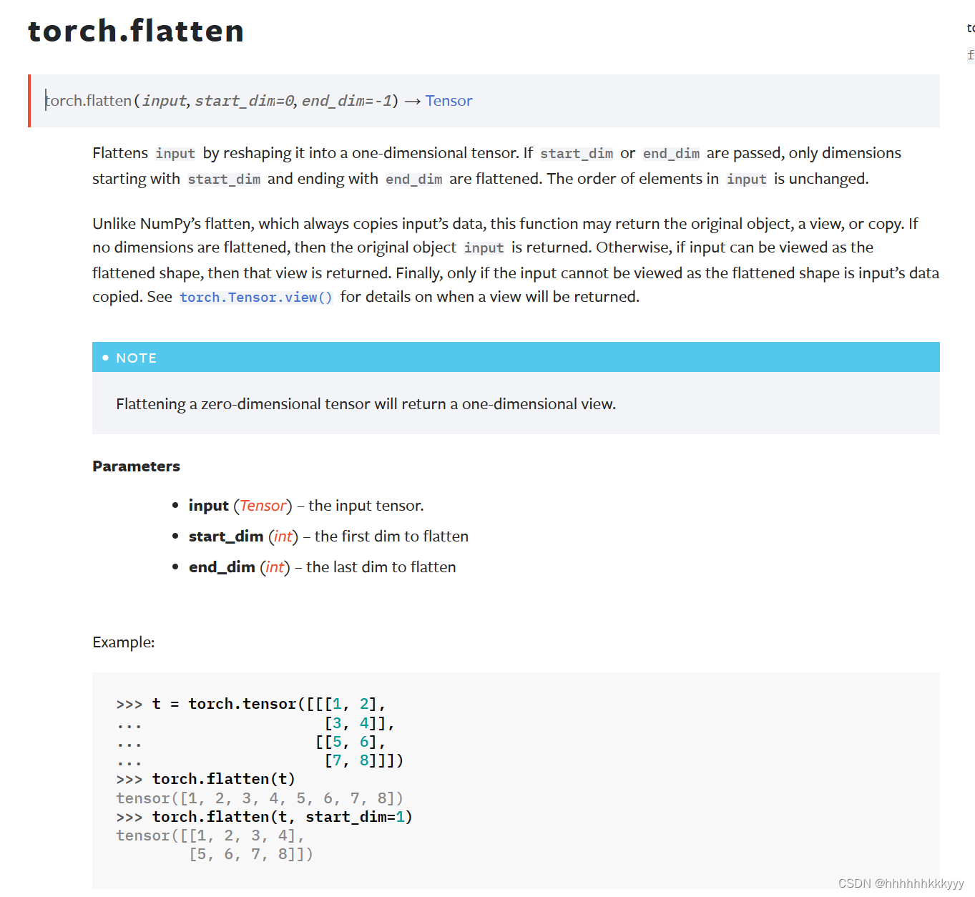Open the int link beside end_dim
The image size is (975, 897).
(274, 567)
